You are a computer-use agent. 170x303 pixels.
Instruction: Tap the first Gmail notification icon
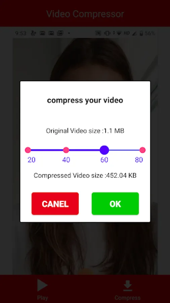coord(42,33)
